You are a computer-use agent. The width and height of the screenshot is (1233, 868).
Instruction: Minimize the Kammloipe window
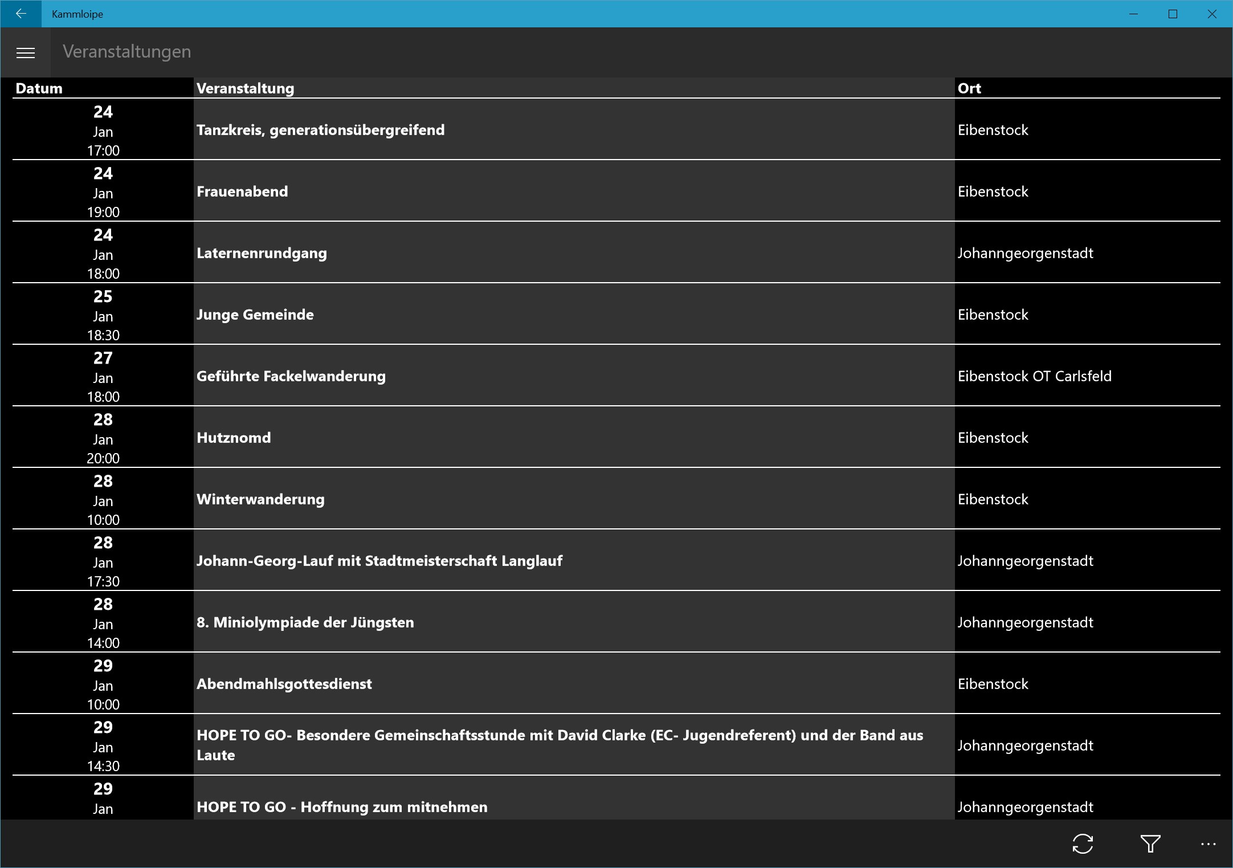coord(1133,14)
